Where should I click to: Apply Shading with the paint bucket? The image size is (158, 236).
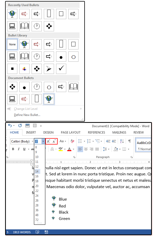pos(116,149)
